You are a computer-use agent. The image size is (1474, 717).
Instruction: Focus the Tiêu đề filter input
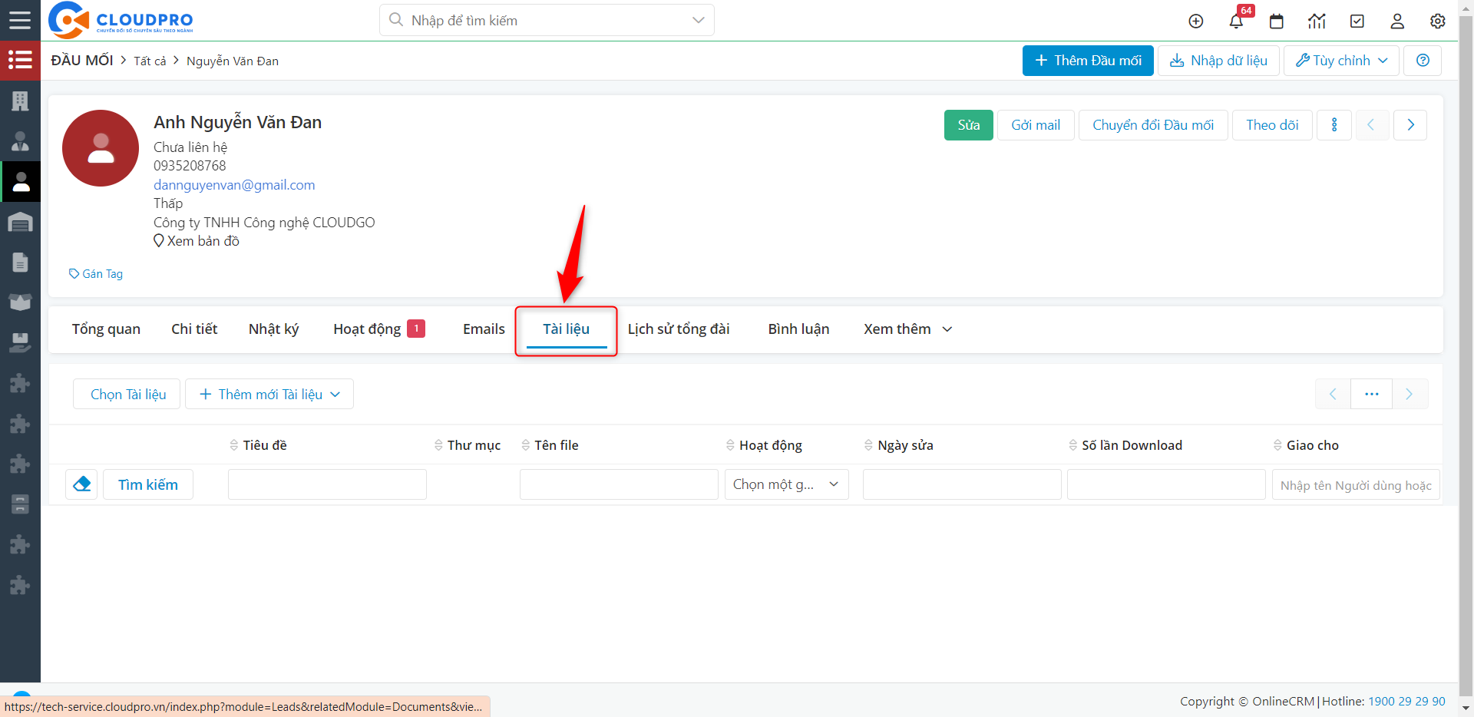(327, 484)
